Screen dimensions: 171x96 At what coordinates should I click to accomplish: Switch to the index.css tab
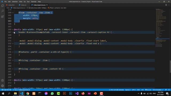(23, 5)
